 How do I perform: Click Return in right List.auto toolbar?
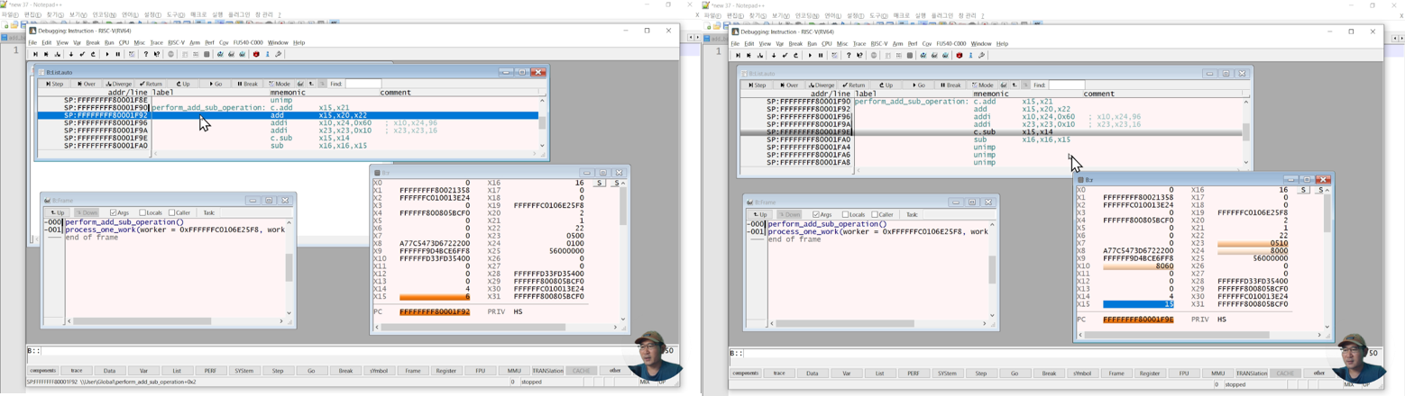[x=854, y=85]
